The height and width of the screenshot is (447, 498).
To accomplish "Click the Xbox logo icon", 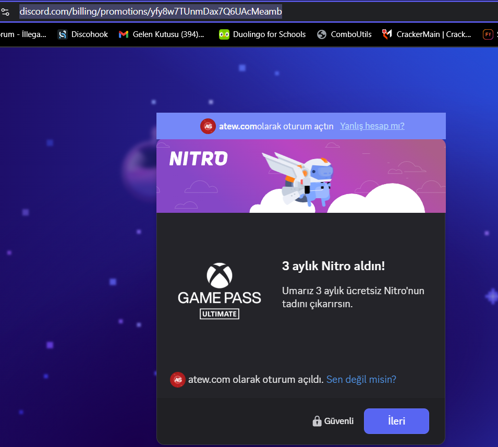I will (x=220, y=275).
